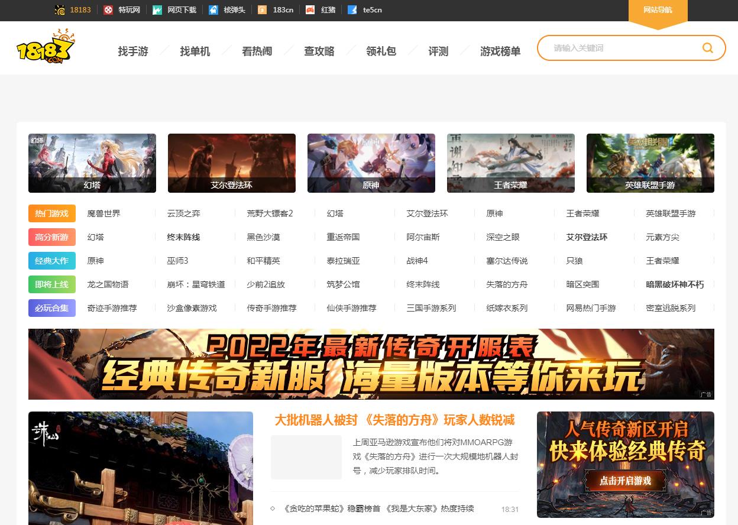Click the 网页下载 green icon
Screen dimensions: 738x525
point(157,10)
